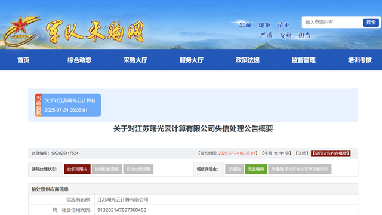Screen dimensions: 382x215
Task: Select the current-data card for 江苏曙光云计算
Action: (68, 105)
